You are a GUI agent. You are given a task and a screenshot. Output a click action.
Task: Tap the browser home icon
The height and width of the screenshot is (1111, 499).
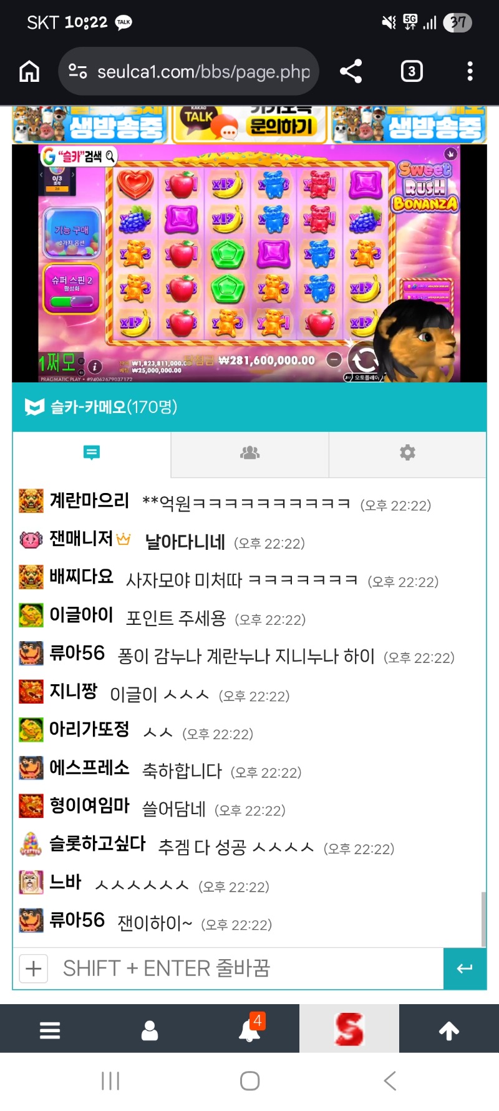click(29, 71)
